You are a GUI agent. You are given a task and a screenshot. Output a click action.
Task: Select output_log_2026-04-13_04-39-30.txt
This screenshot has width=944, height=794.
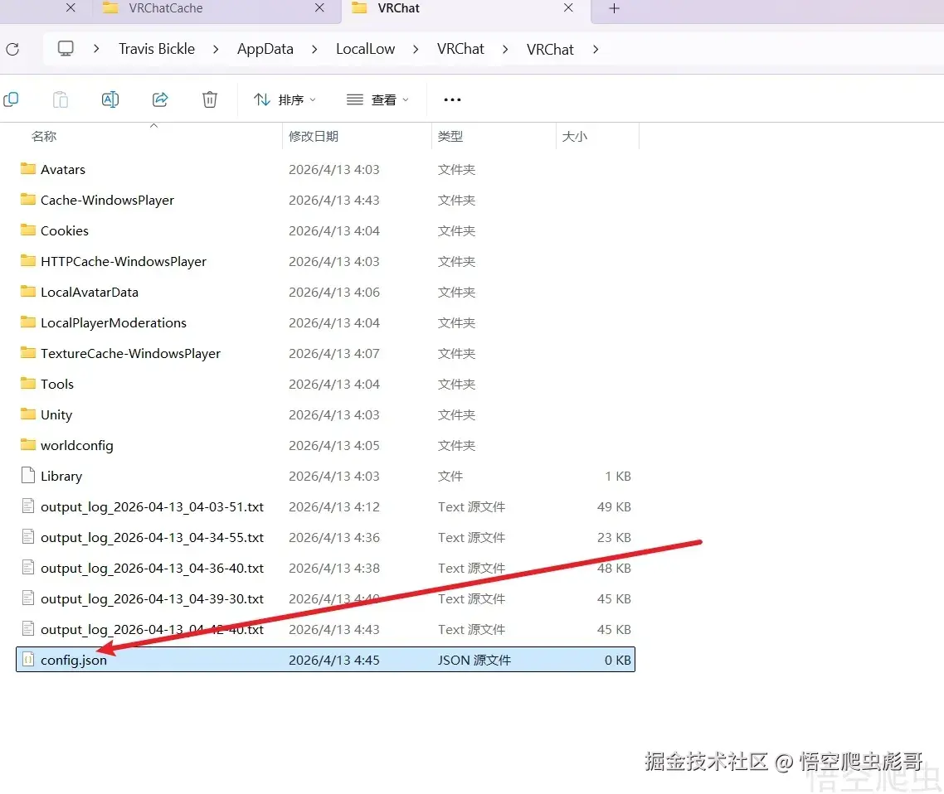(x=325, y=599)
